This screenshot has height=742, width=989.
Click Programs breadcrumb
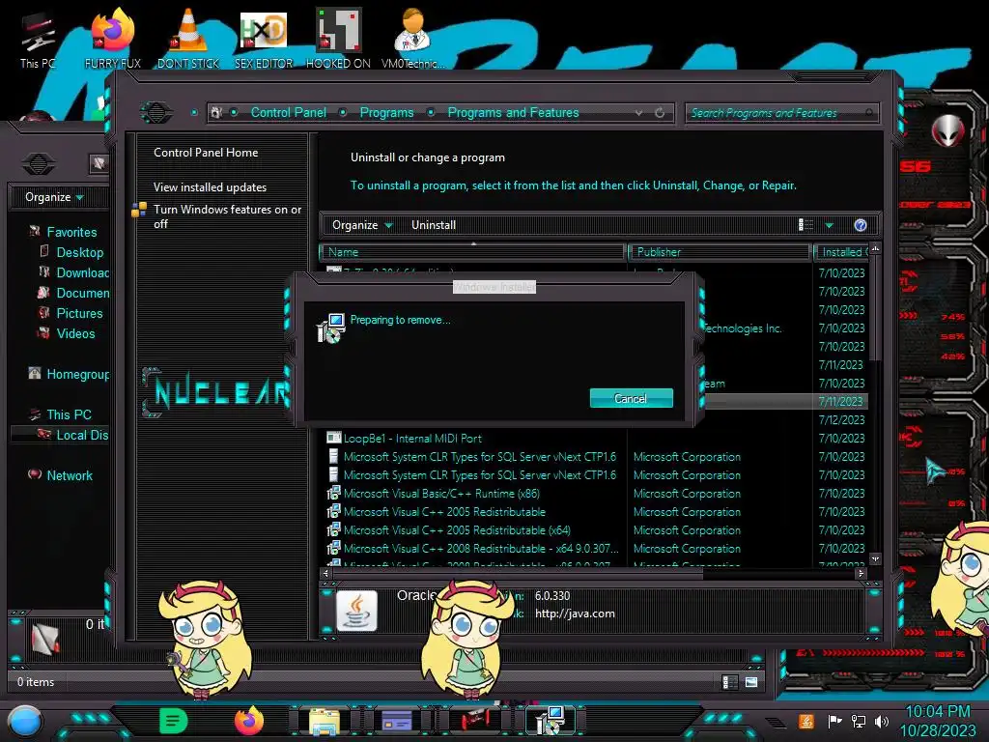tap(386, 112)
